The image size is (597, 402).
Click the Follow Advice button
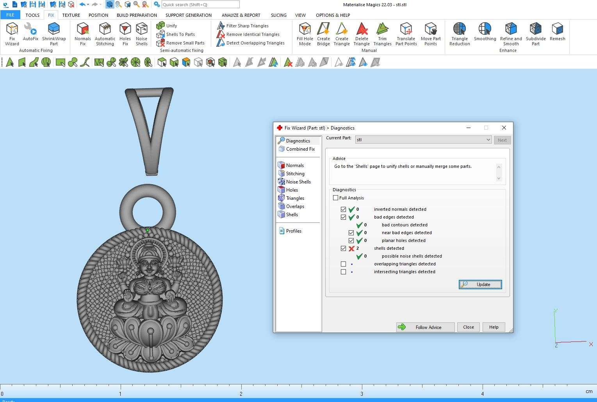(x=425, y=327)
